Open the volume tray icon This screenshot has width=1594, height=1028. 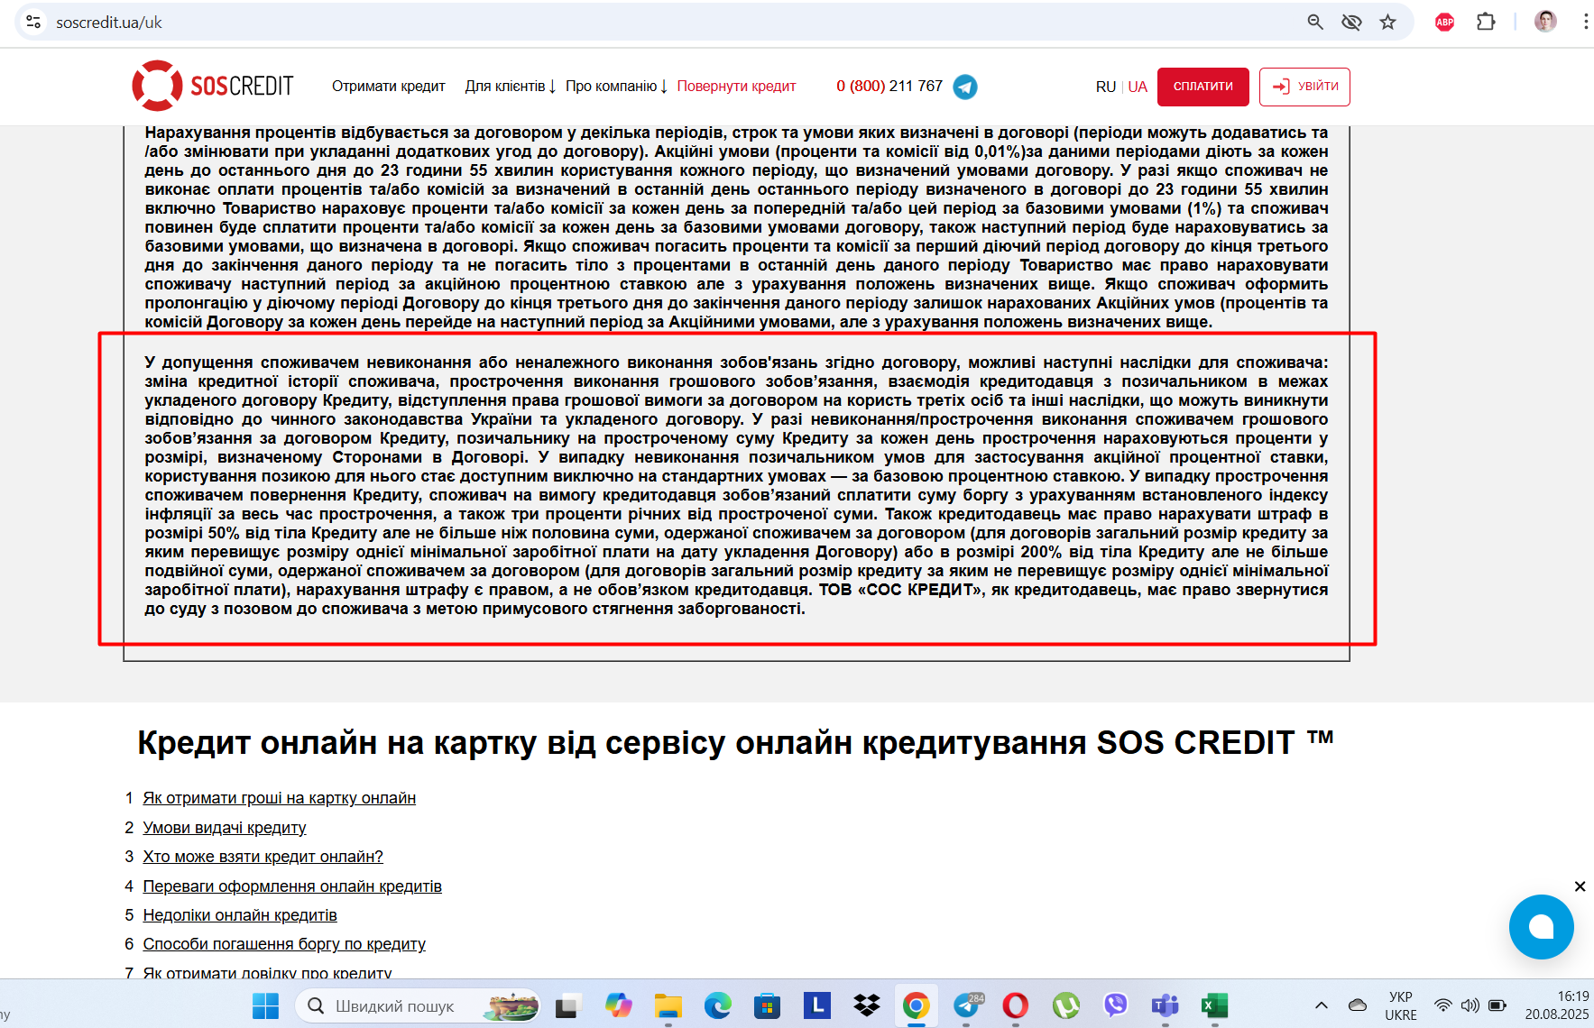coord(1470,1005)
